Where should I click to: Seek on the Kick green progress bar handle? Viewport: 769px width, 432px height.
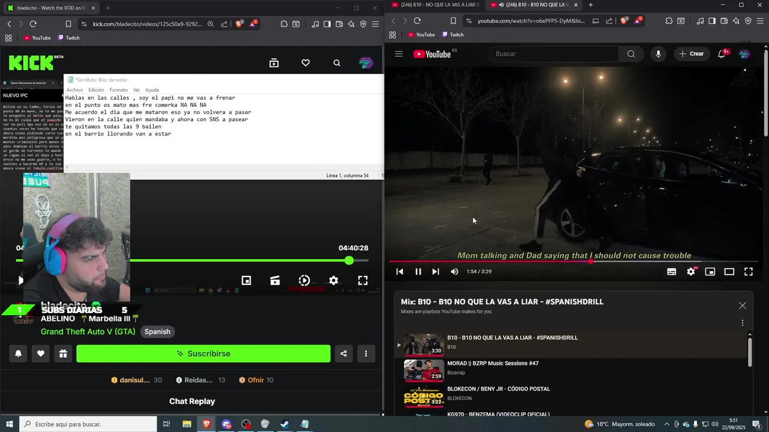coord(349,260)
